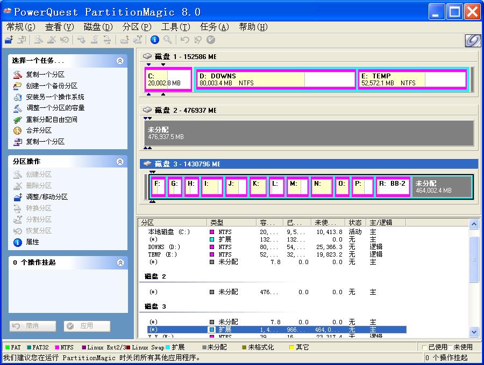Click the undelete partition toolbar icon
Viewport: 484px width, 365px height.
pyautogui.click(x=64, y=40)
